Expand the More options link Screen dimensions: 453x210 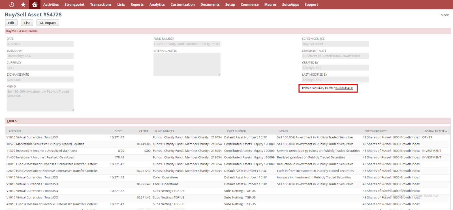[445, 15]
